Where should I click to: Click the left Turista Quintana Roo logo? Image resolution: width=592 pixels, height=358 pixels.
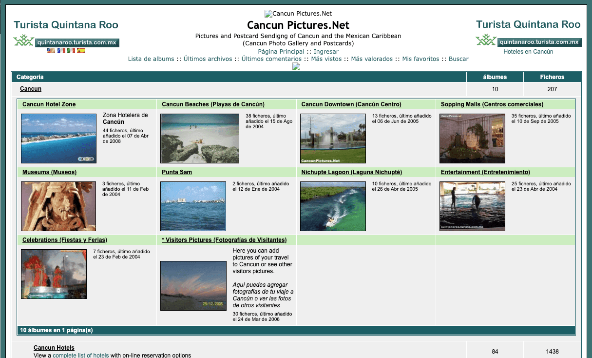(x=66, y=33)
